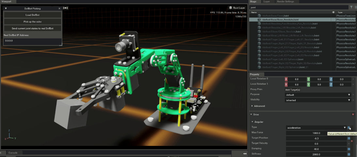The height and width of the screenshot is (157, 357).
Task: Close the DofBot Picking window
Action: (59, 8)
